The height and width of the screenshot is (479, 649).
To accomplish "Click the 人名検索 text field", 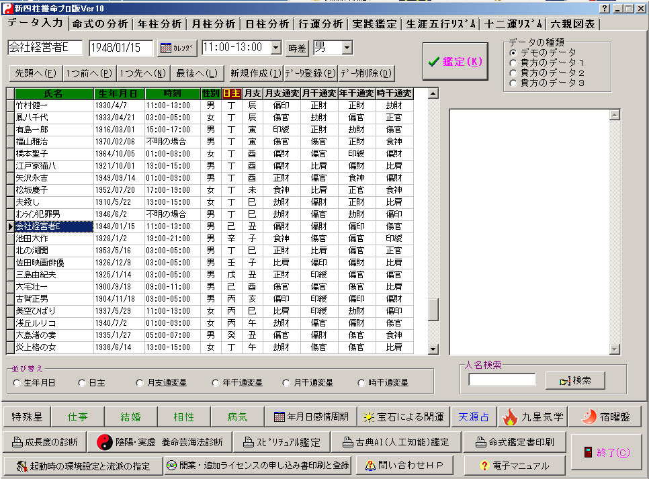I will coord(502,380).
